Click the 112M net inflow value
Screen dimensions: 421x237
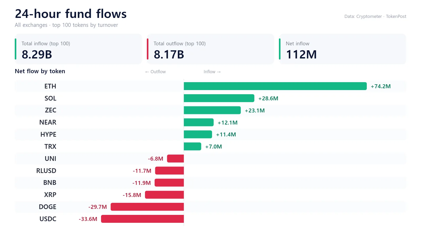point(301,55)
